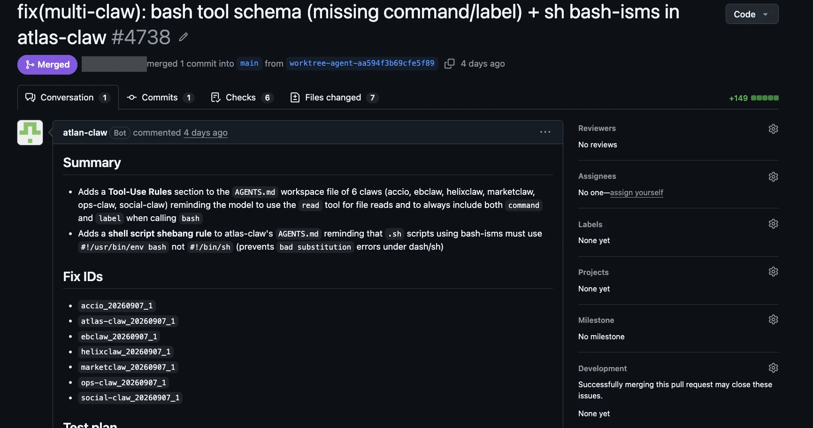View the atlan-claw bot avatar
Screen dimensions: 813x428
click(x=30, y=132)
